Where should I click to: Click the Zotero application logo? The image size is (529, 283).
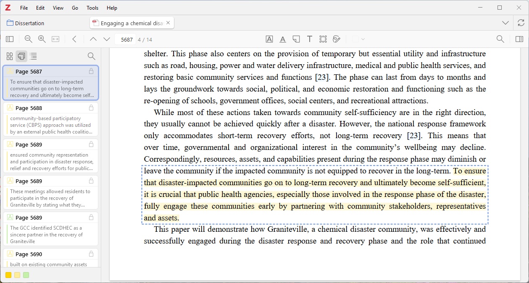8,8
